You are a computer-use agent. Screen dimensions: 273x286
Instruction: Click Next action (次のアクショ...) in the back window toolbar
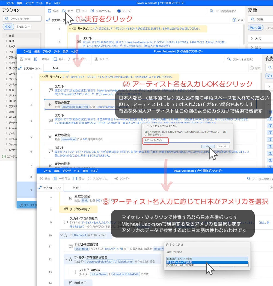(101, 11)
